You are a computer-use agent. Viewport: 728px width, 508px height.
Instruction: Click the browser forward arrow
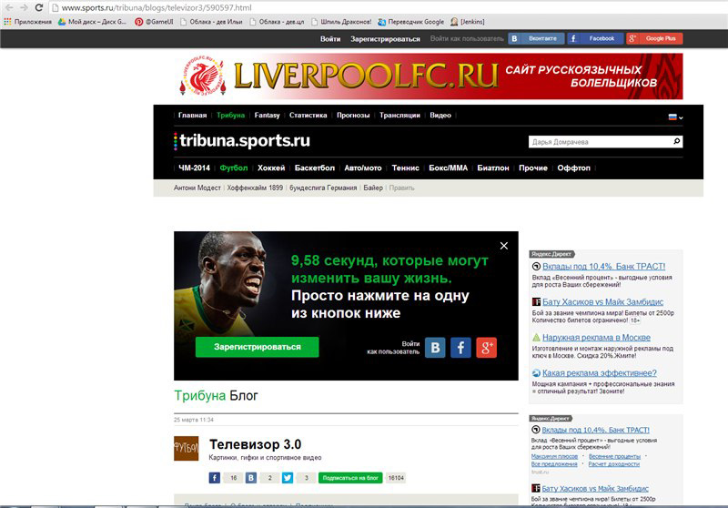(24, 7)
